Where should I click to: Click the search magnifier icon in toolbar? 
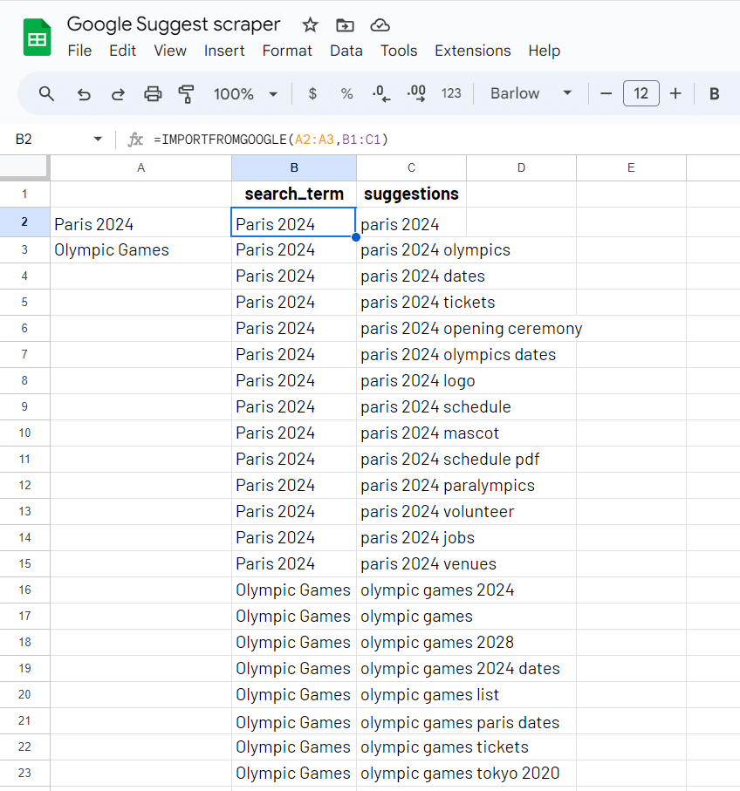coord(47,93)
